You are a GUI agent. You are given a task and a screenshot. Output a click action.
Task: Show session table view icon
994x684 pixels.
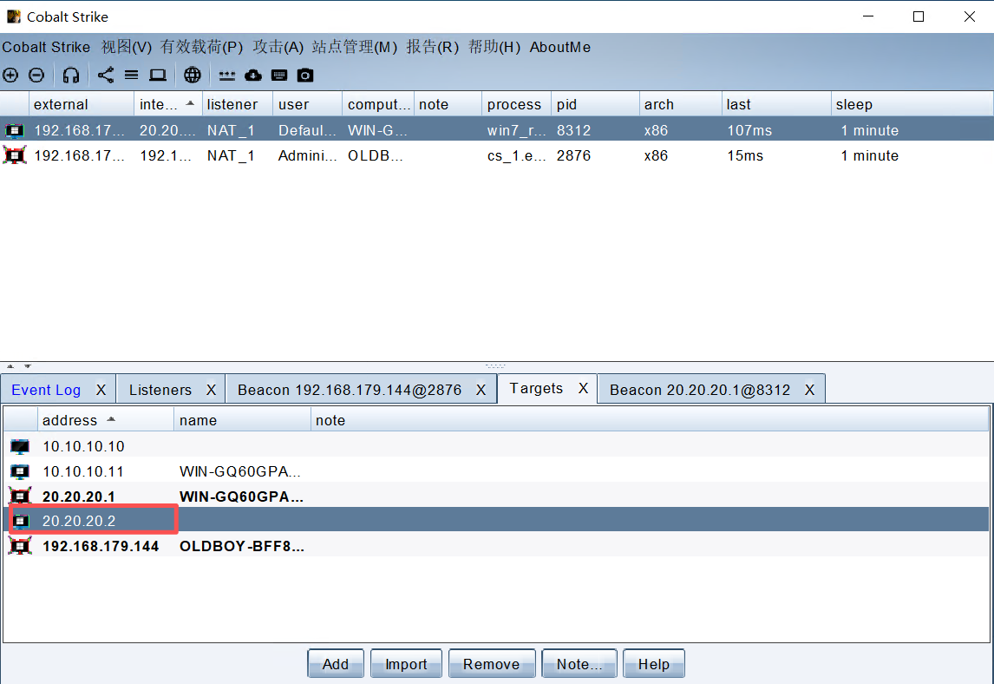[x=131, y=76]
